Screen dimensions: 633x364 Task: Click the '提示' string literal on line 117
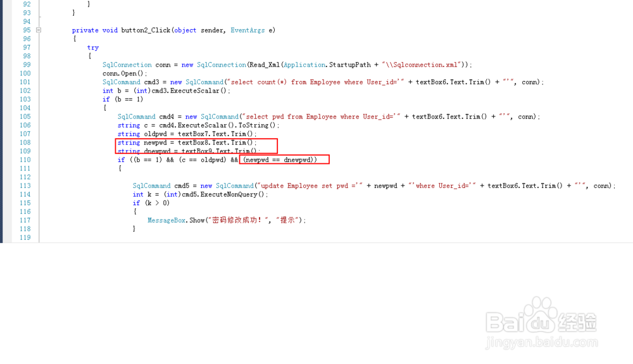(288, 220)
